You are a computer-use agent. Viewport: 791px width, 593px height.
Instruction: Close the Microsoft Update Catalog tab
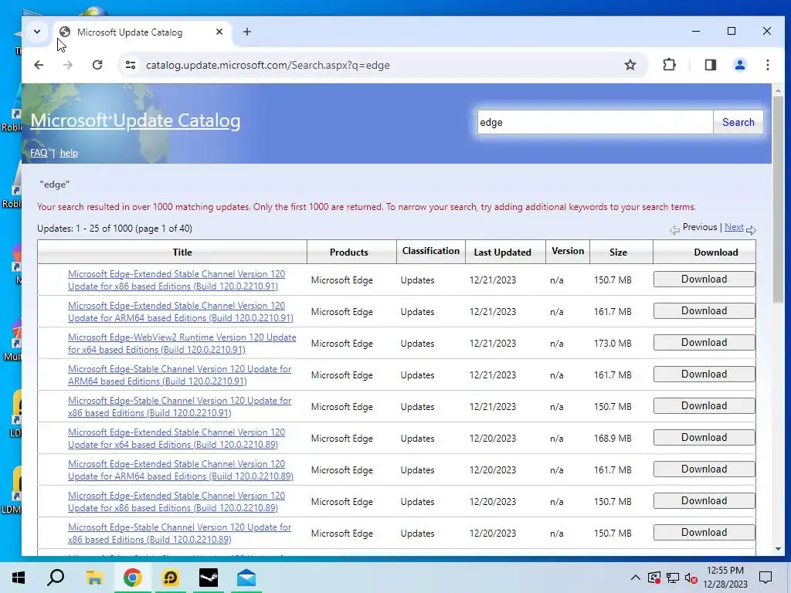219,32
